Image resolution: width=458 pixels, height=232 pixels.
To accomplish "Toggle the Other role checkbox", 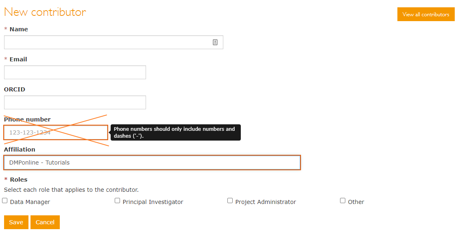I will pyautogui.click(x=343, y=201).
